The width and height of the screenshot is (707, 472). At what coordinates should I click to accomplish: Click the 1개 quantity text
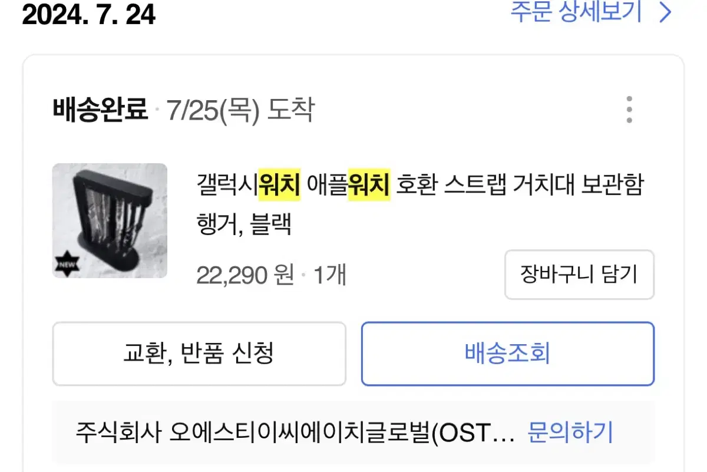[329, 275]
